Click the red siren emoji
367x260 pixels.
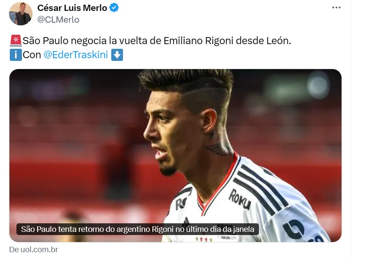[16, 41]
